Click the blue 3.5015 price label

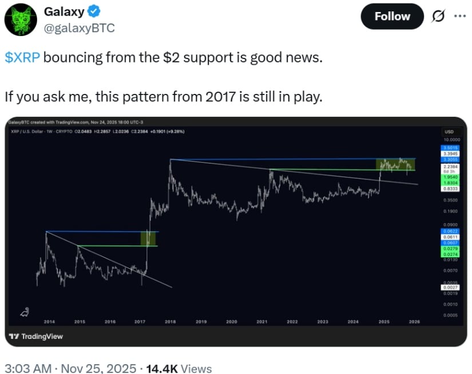449,148
